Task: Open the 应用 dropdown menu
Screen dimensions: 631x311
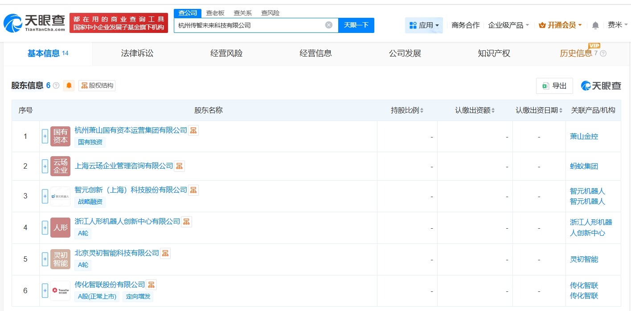Action: tap(424, 25)
